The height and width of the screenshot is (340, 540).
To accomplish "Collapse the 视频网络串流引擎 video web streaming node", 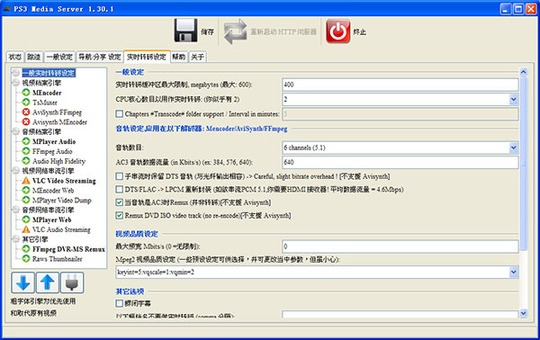I will click(x=16, y=171).
